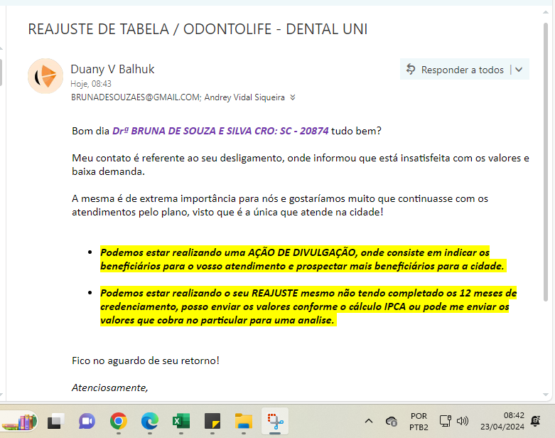This screenshot has height=438, width=555.
Task: Click the Atenciosamente signature line
Action: (110, 388)
